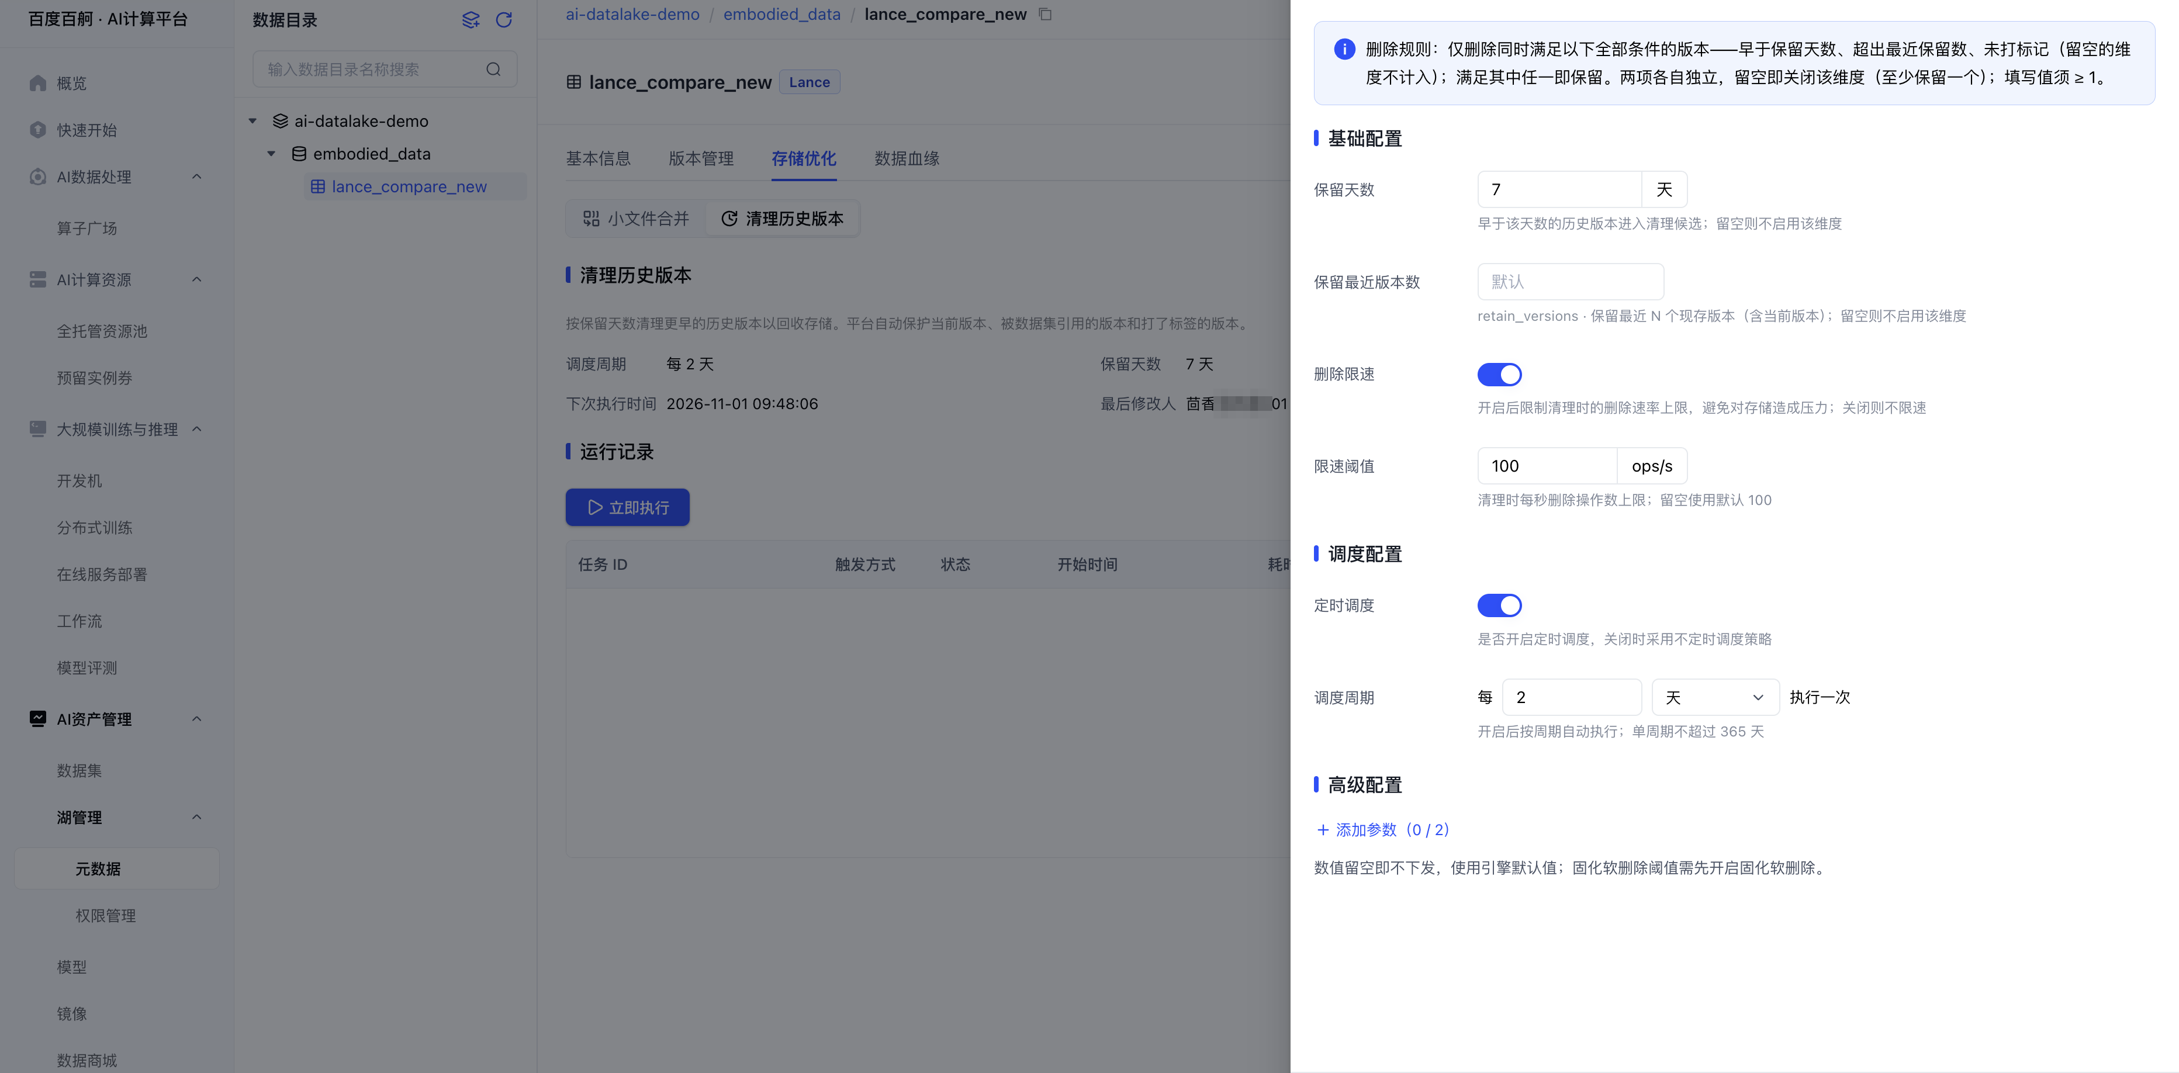Viewport: 2179px width, 1073px height.
Task: Click the embodied_data database icon
Action: coord(299,154)
